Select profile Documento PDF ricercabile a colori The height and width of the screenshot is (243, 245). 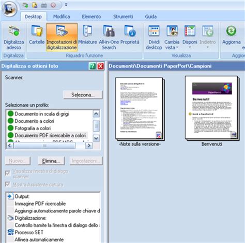pos(47,135)
